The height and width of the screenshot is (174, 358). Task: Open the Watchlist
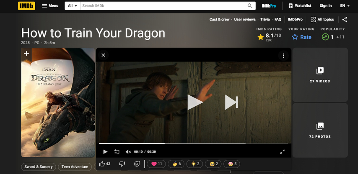[x=300, y=6]
